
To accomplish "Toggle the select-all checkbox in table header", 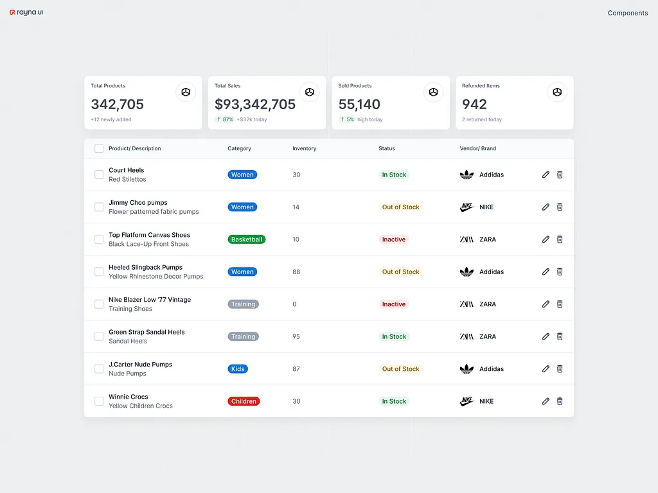I will pyautogui.click(x=99, y=148).
